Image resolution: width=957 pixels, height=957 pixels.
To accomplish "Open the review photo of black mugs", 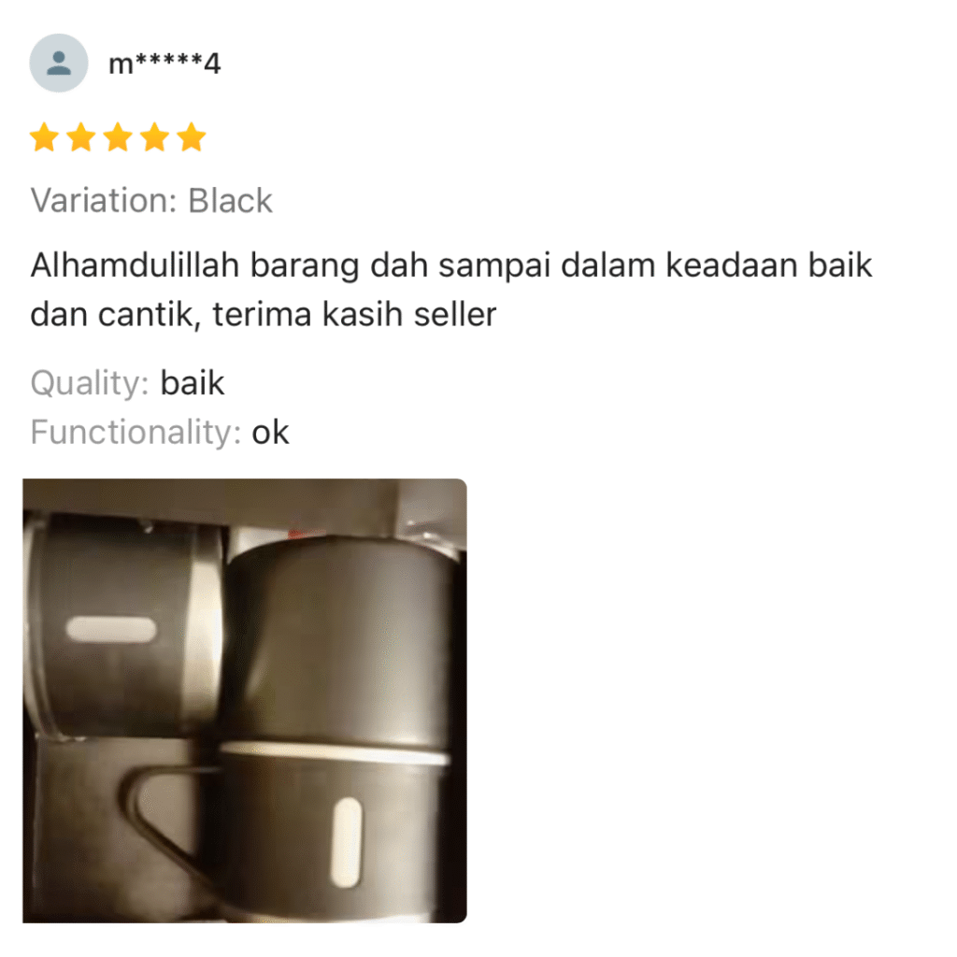I will coord(245,701).
